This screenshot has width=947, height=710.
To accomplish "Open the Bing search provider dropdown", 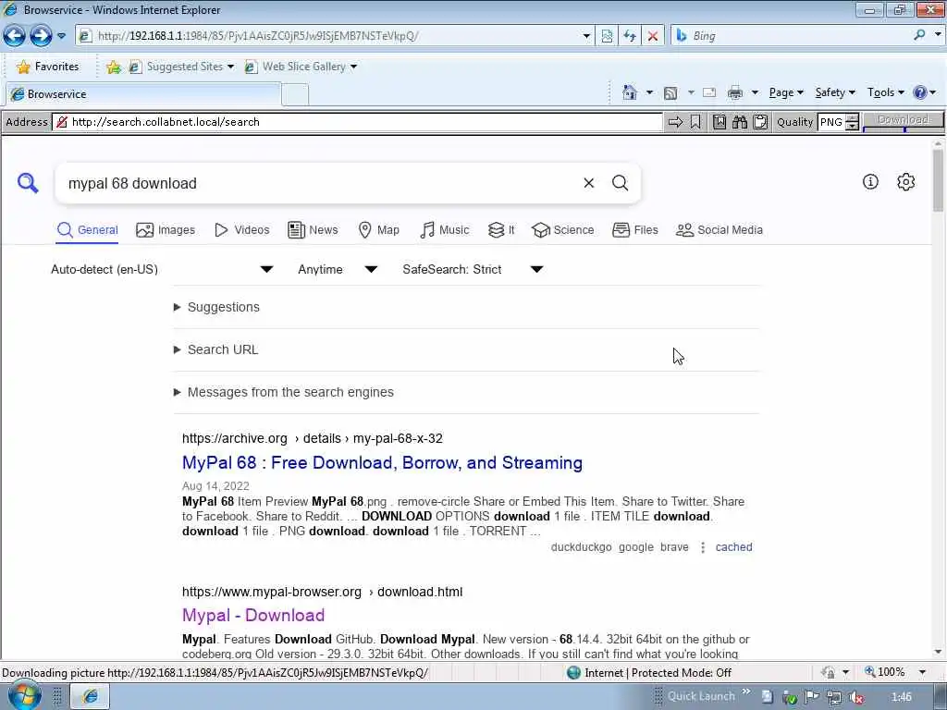I will coord(938,35).
